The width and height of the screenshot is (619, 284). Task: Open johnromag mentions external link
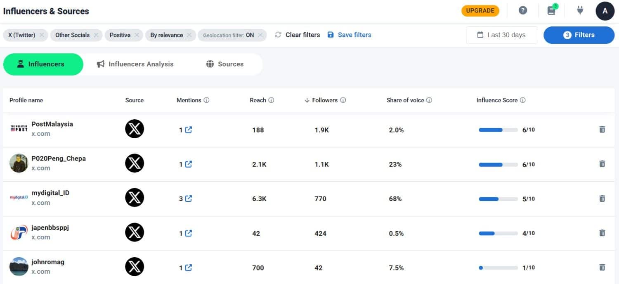[x=189, y=267]
